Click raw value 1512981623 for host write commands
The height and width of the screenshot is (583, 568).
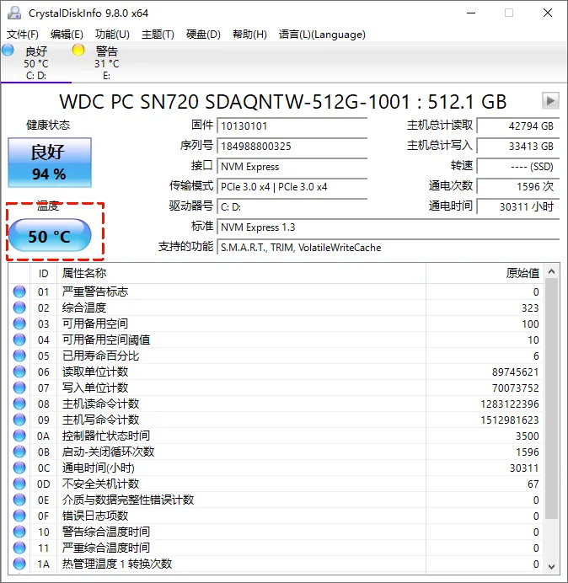click(x=510, y=420)
